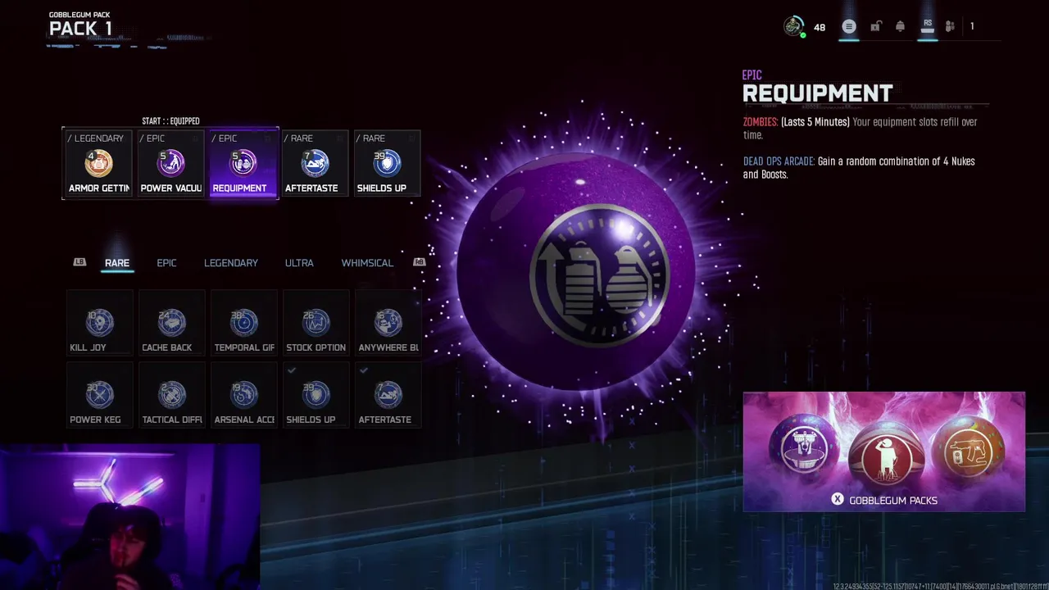Click the Start Equipped label above slots
The width and height of the screenshot is (1049, 590).
170,121
